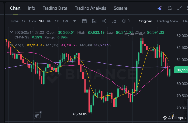Click the MA(7) value 80,954.86
The width and height of the screenshot is (188, 123).
35,45
